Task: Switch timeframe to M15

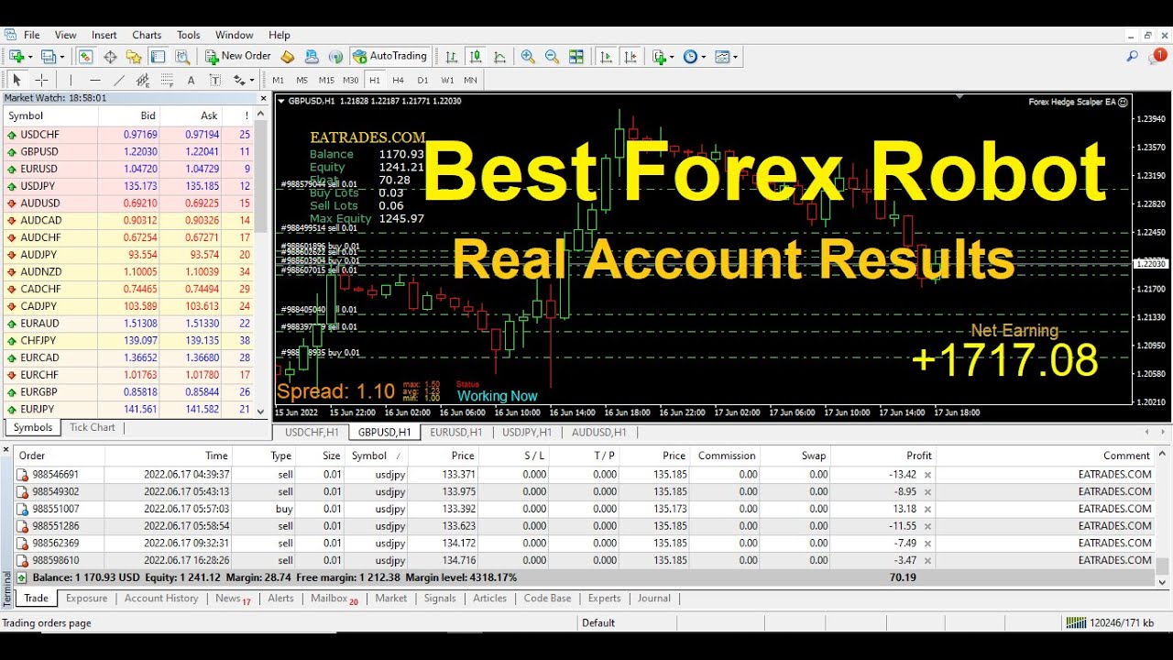Action: pos(326,80)
